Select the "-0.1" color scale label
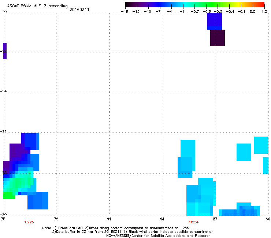The image size is (271, 238). pyautogui.click(x=241, y=12)
